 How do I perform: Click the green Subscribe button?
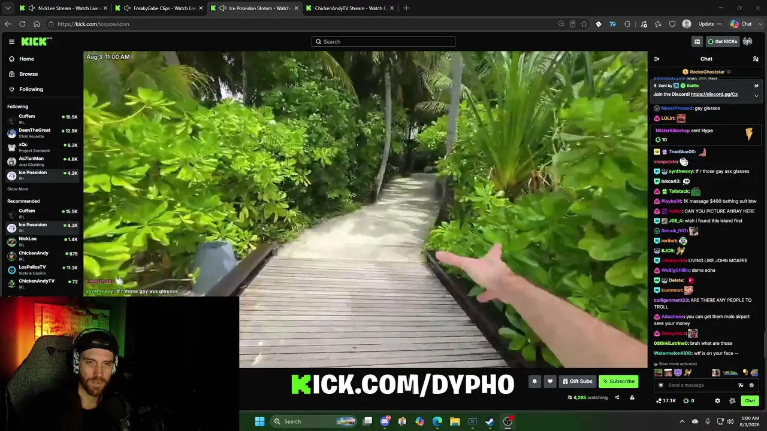click(618, 381)
